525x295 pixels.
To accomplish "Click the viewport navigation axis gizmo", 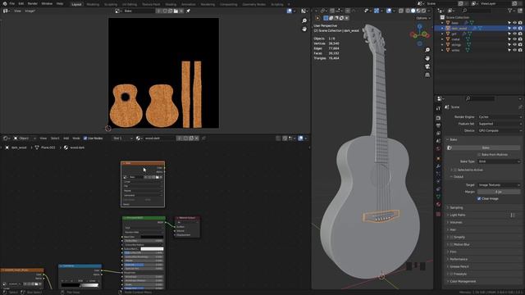I will pyautogui.click(x=419, y=34).
